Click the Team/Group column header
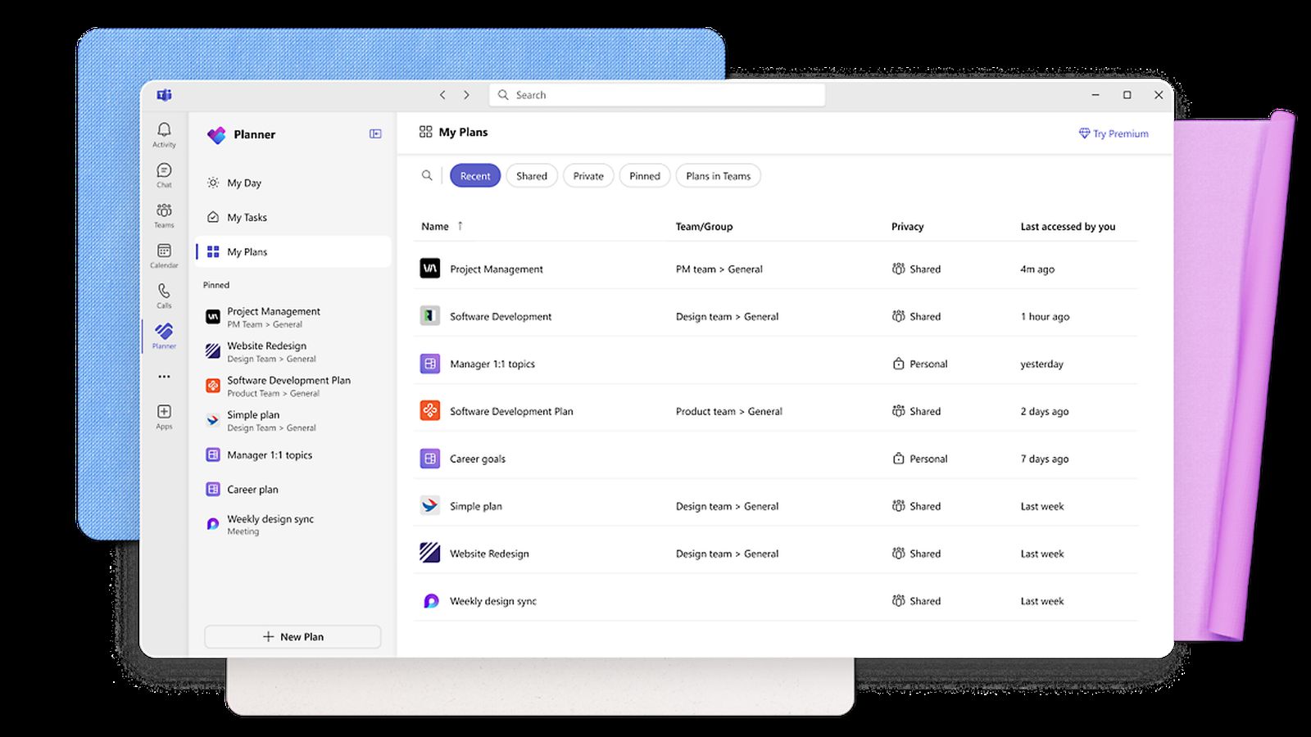This screenshot has height=737, width=1311. (704, 227)
